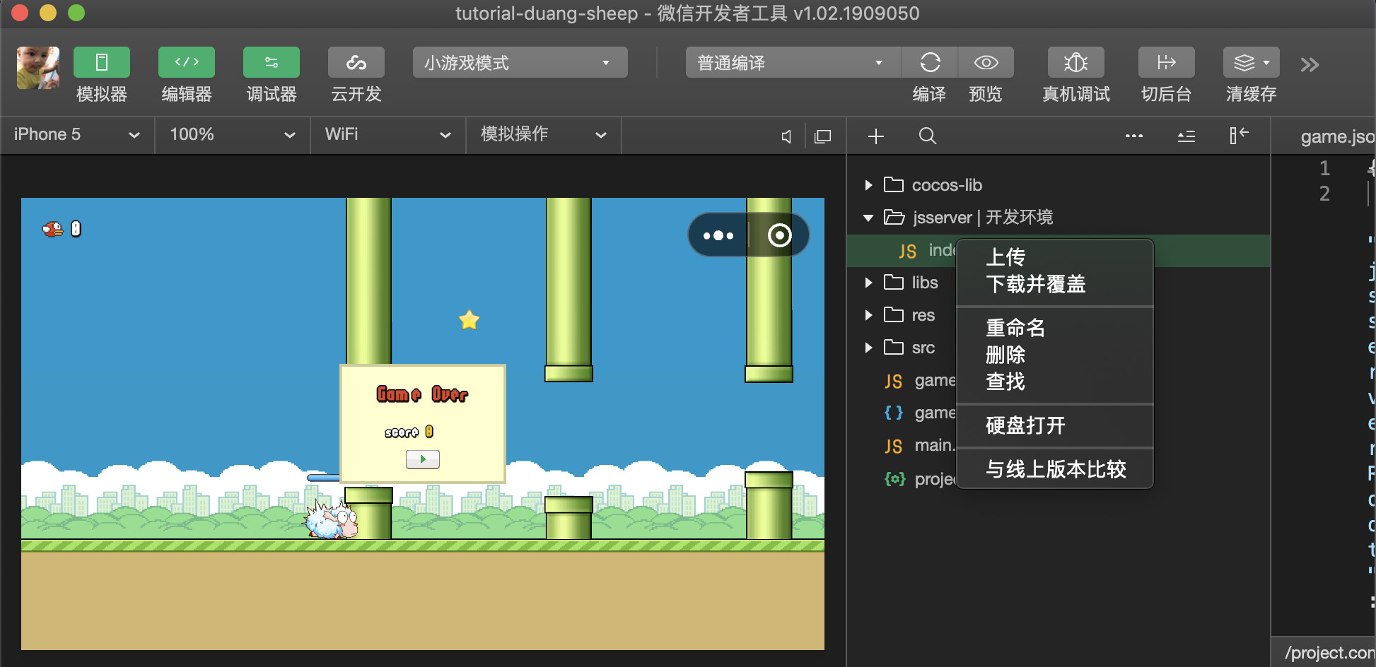Click the macOS minimize yellow button
This screenshot has height=667, width=1376.
pyautogui.click(x=48, y=13)
